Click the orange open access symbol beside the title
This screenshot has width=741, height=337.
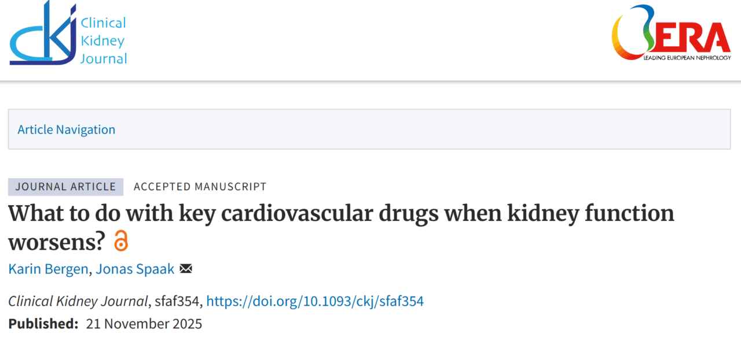click(122, 241)
